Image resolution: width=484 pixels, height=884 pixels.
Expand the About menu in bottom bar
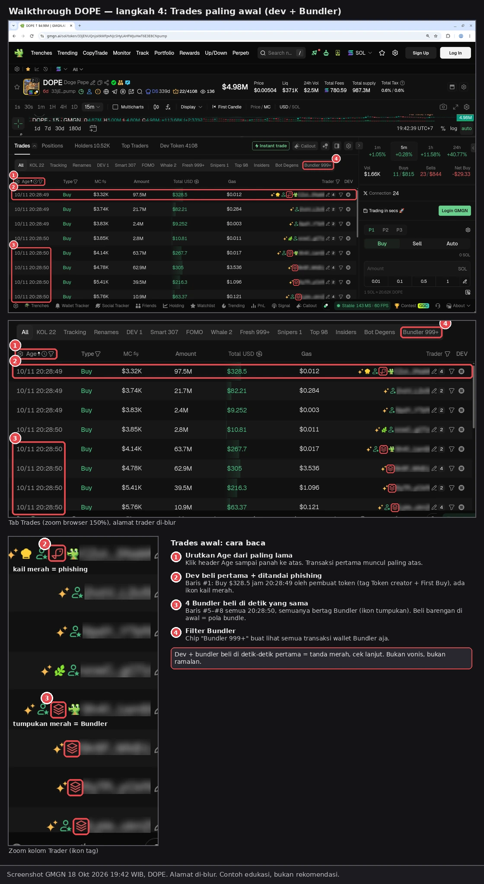click(459, 306)
